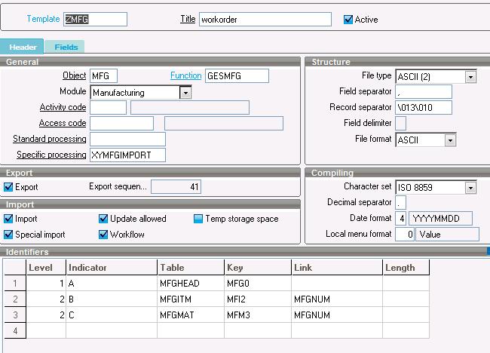
Task: Disable the Update allowed option
Action: [104, 219]
